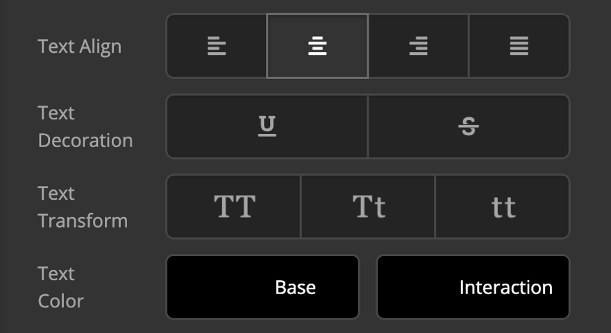This screenshot has height=333, width=611.
Task: Apply capitalize Tt text transform
Action: coord(368,207)
